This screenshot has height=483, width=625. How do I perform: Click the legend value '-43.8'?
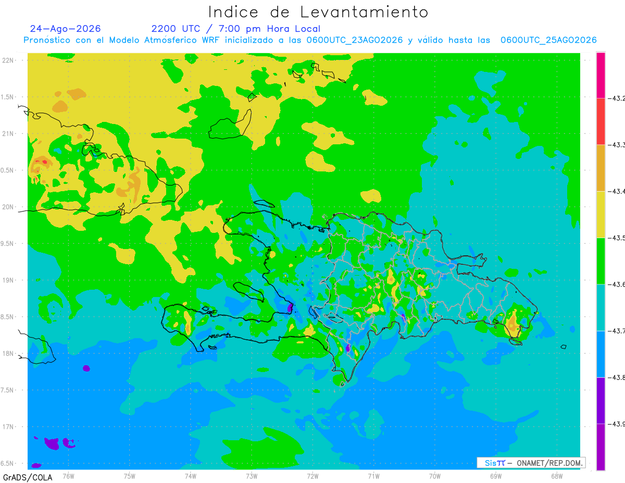click(617, 377)
